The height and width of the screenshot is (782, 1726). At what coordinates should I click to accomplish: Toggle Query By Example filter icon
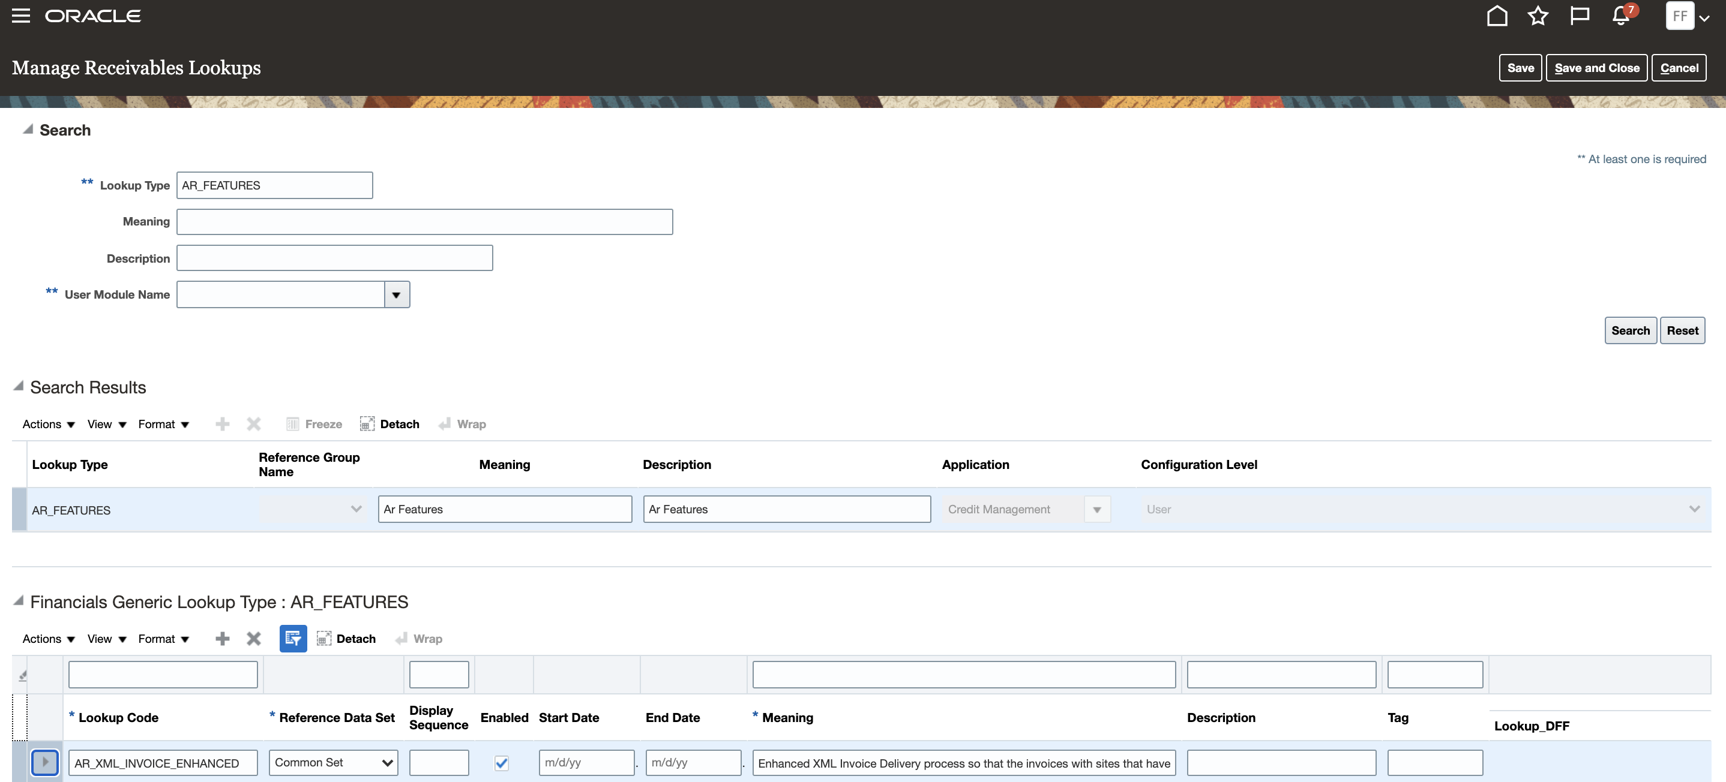point(293,639)
